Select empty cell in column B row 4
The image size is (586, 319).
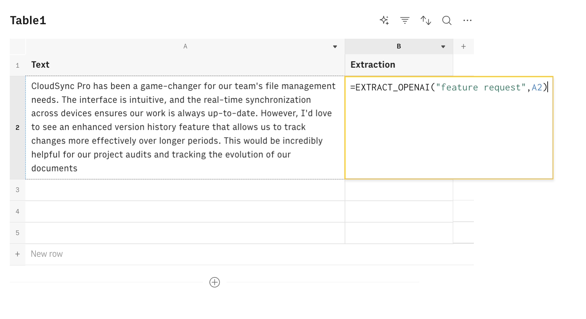399,211
